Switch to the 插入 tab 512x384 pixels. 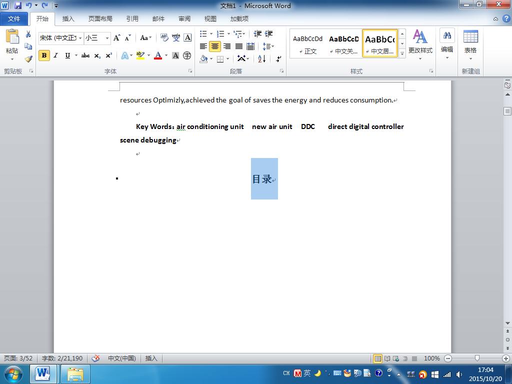coord(68,19)
